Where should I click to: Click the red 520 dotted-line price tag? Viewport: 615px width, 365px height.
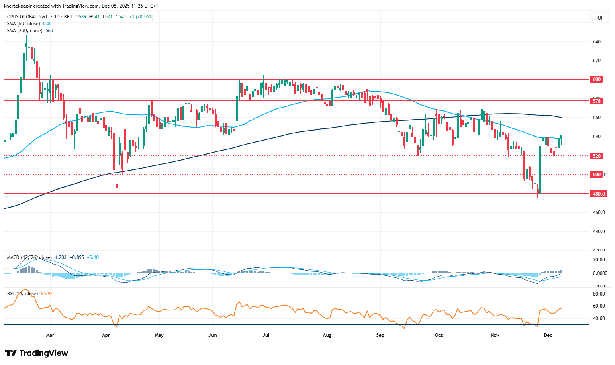[x=597, y=156]
